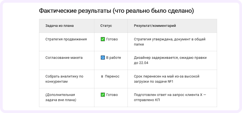Click the blue sync icon beside В работе
This screenshot has height=113, width=242.
click(x=103, y=58)
